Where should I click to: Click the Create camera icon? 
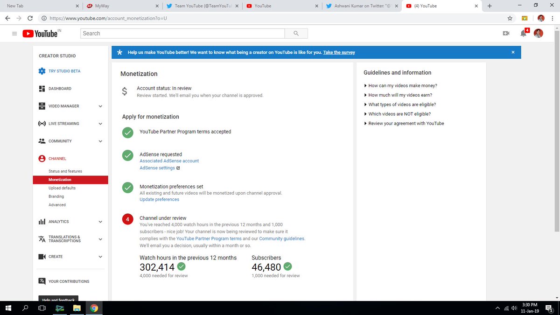click(x=42, y=257)
